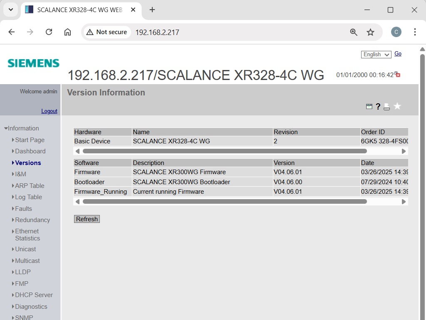426x320 pixels.
Task: Click the Go link beside the language selector
Action: 398,54
